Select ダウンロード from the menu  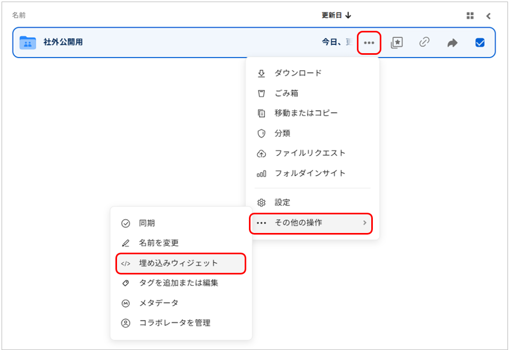[298, 73]
